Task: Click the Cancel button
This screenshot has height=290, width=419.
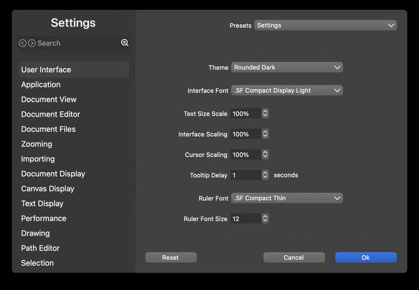Action: tap(294, 257)
